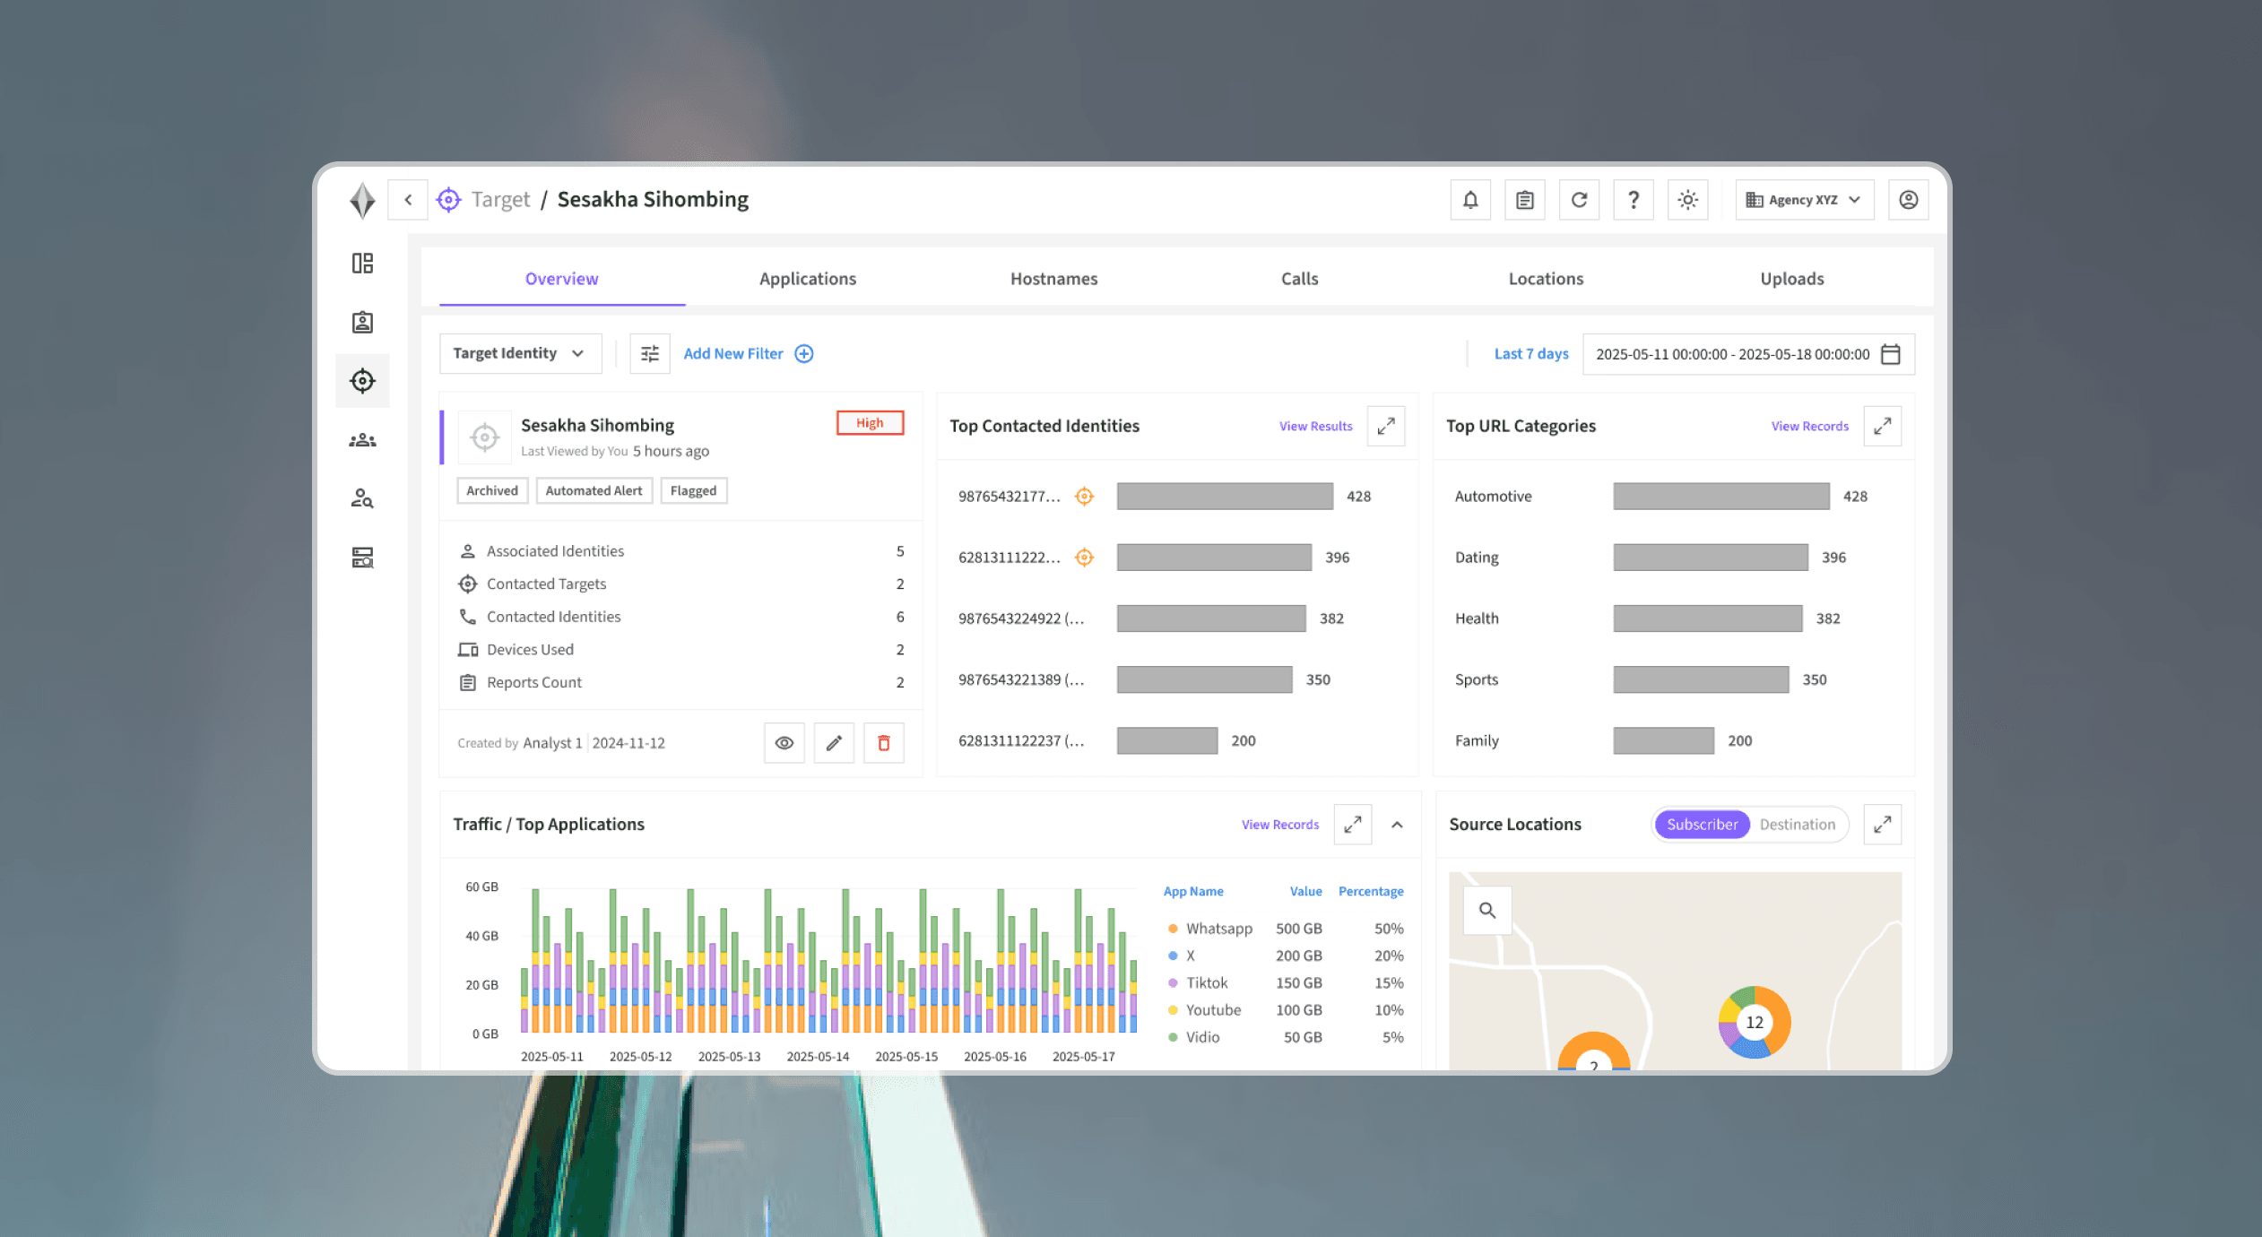
Task: Click View Records in Top URL Categories
Action: 1809,426
